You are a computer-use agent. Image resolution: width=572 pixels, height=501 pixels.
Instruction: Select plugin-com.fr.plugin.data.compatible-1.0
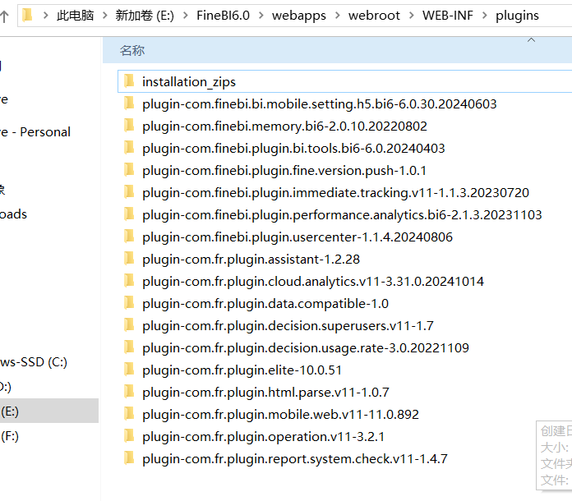tap(265, 304)
